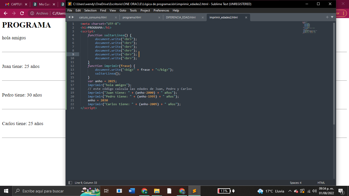The height and width of the screenshot is (196, 349).
Task: Click the taskbar search box
Action: pos(56,191)
